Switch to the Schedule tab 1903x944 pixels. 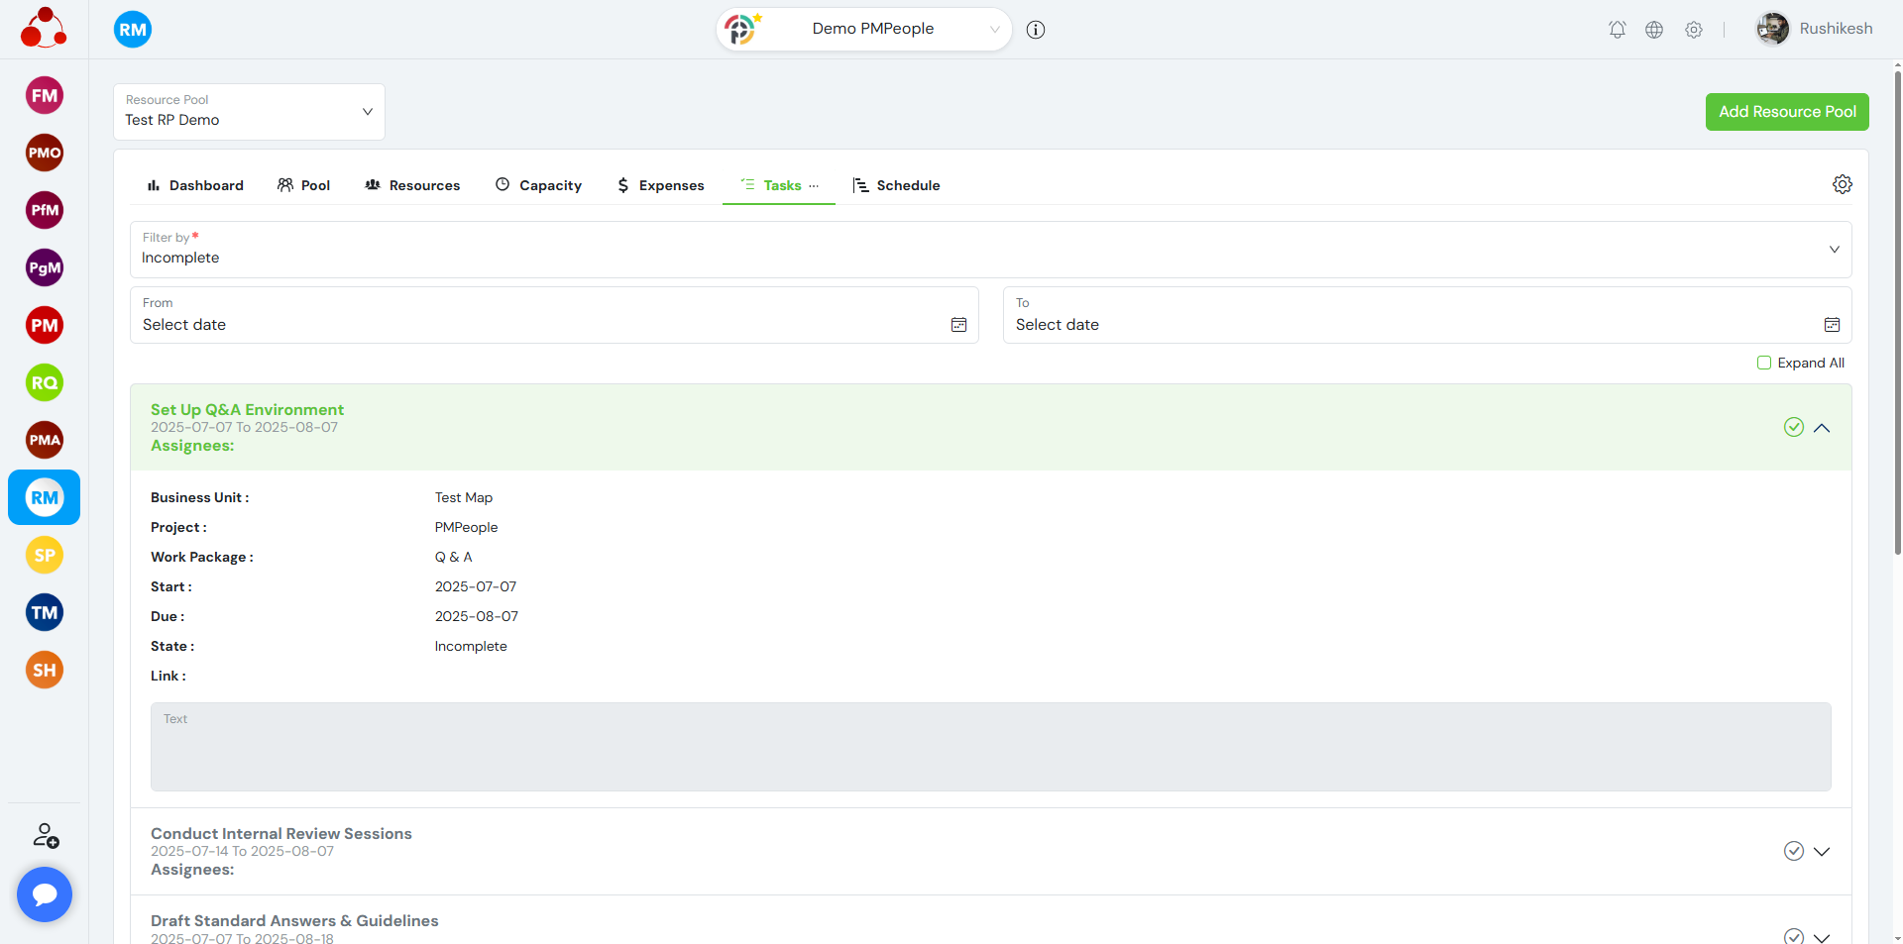pos(896,185)
